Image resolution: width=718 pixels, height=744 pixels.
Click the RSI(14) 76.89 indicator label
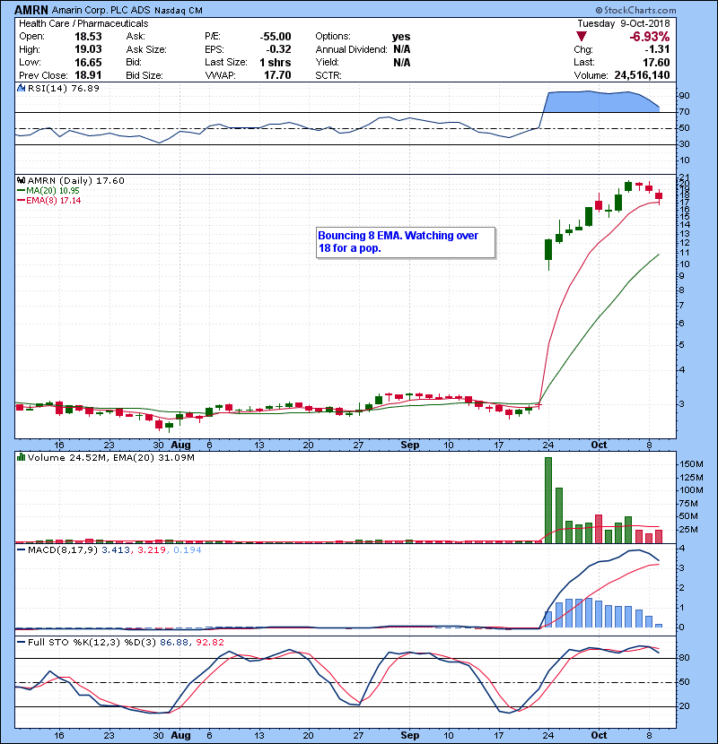point(63,88)
